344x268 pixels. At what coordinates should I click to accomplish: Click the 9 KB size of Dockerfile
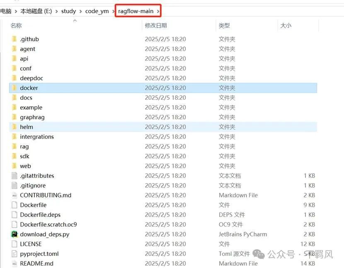(x=309, y=205)
